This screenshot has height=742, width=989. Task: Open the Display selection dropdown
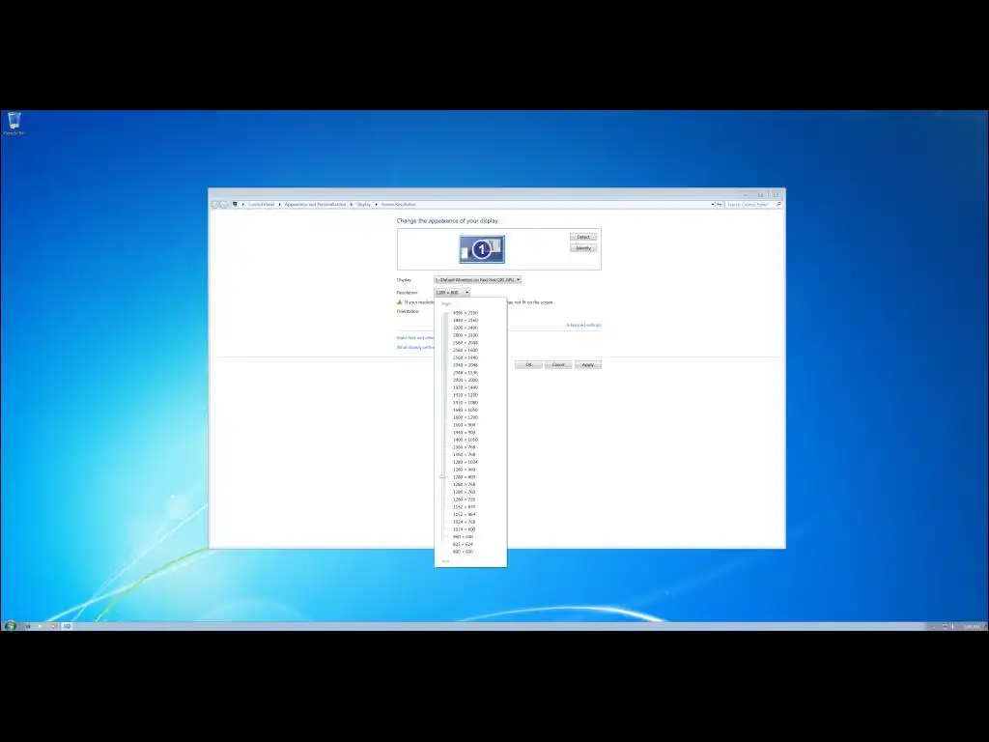477,279
